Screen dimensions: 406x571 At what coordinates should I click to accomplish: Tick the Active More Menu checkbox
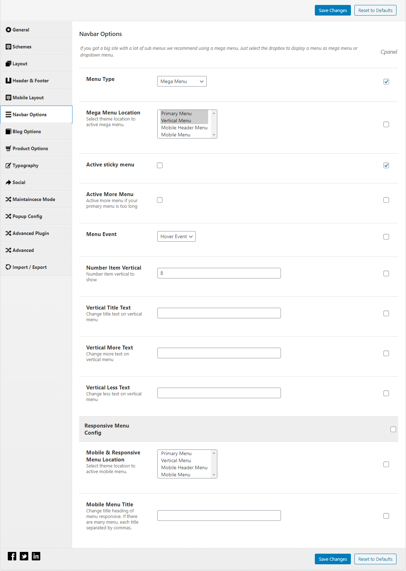[160, 200]
